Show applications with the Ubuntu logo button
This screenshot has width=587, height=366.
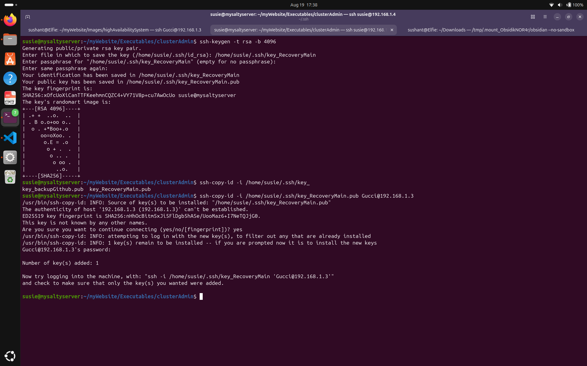10,356
